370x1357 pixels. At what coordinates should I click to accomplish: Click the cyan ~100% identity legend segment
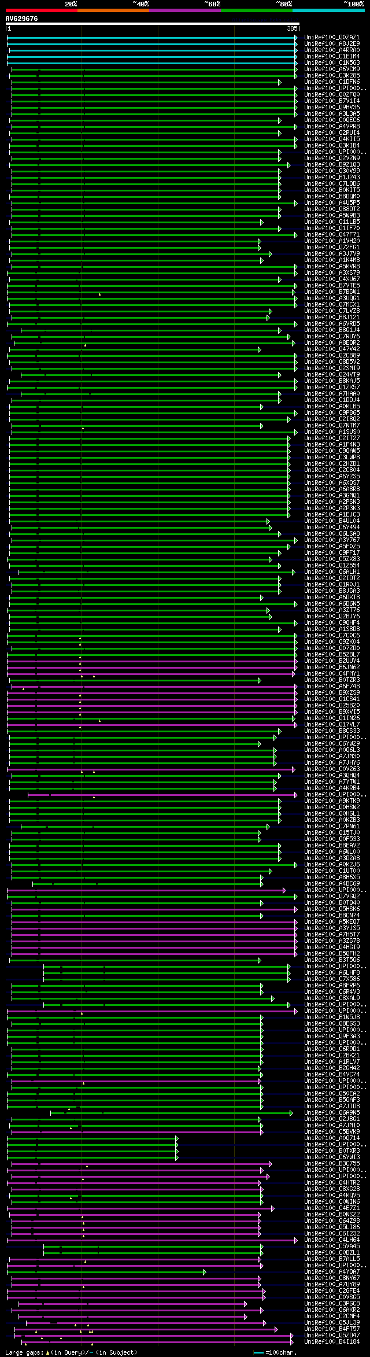[328, 10]
